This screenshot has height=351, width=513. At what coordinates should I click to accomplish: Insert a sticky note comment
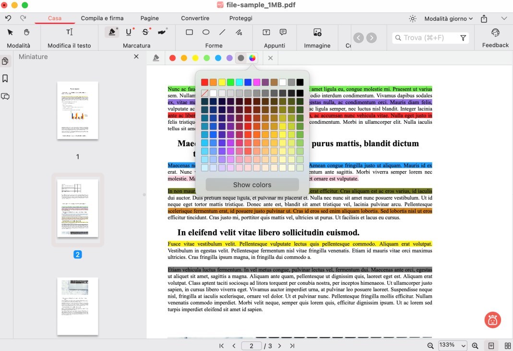point(283,32)
